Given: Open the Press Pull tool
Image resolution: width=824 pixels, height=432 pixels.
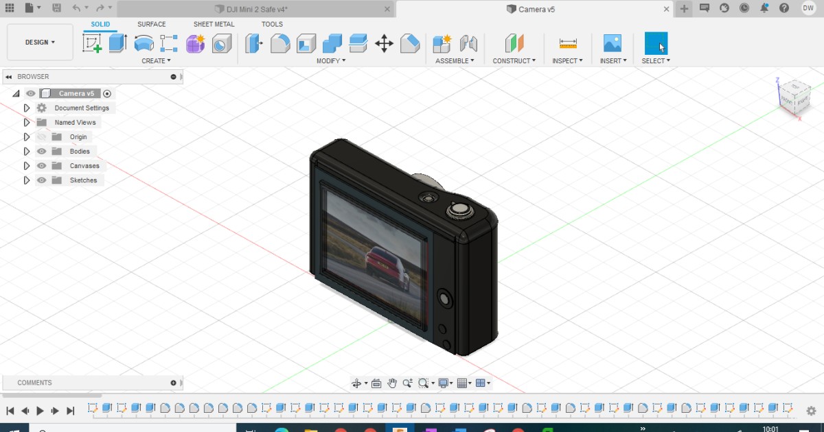Looking at the screenshot, I should click(x=253, y=43).
